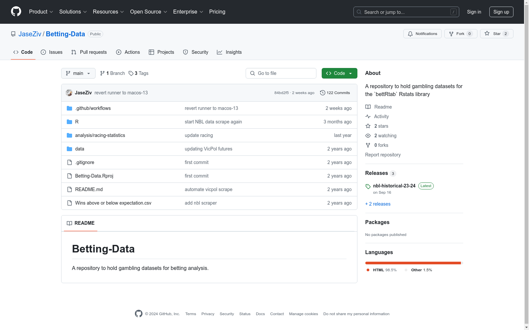Image resolution: width=529 pixels, height=330 pixels.
Task: Click the eye icon beside 2 watching
Action: pos(368,136)
